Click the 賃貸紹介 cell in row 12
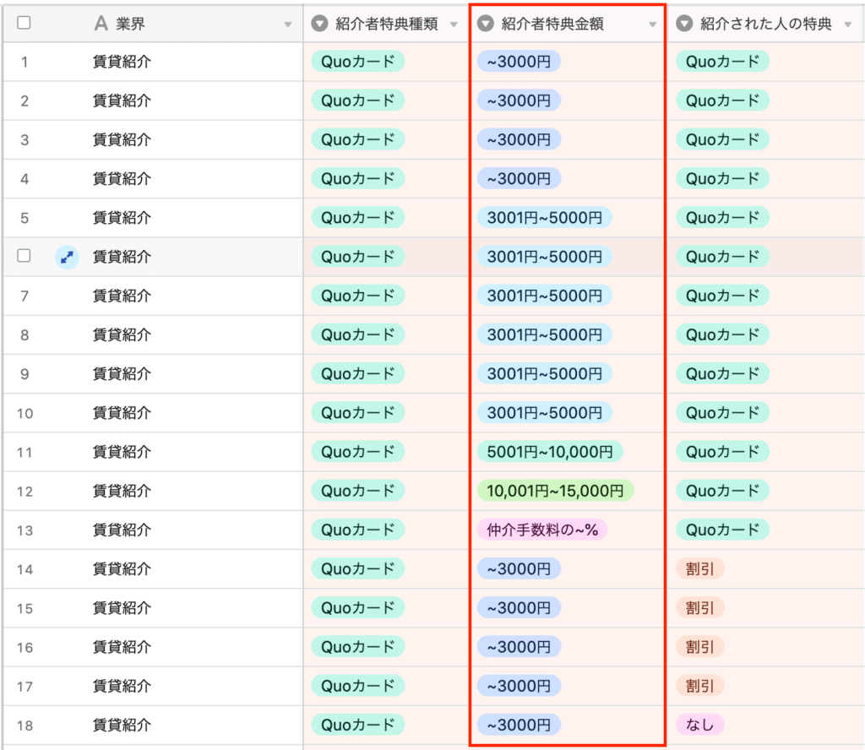Image resolution: width=865 pixels, height=750 pixels. click(122, 491)
